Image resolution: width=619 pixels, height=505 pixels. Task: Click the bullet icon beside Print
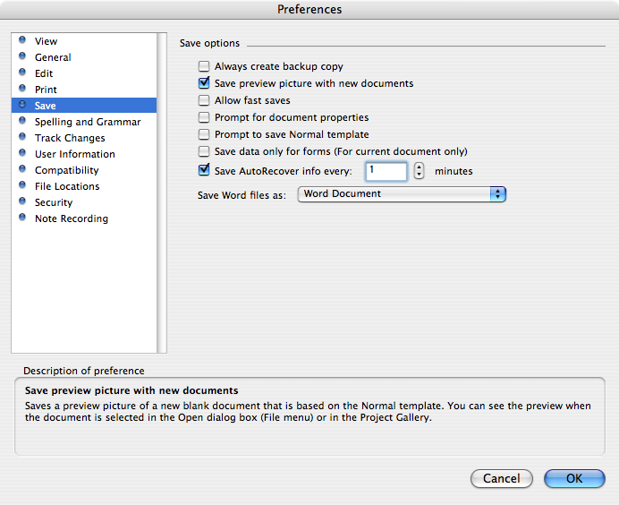click(22, 88)
